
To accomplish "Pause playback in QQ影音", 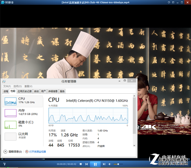I will tap(95, 164).
